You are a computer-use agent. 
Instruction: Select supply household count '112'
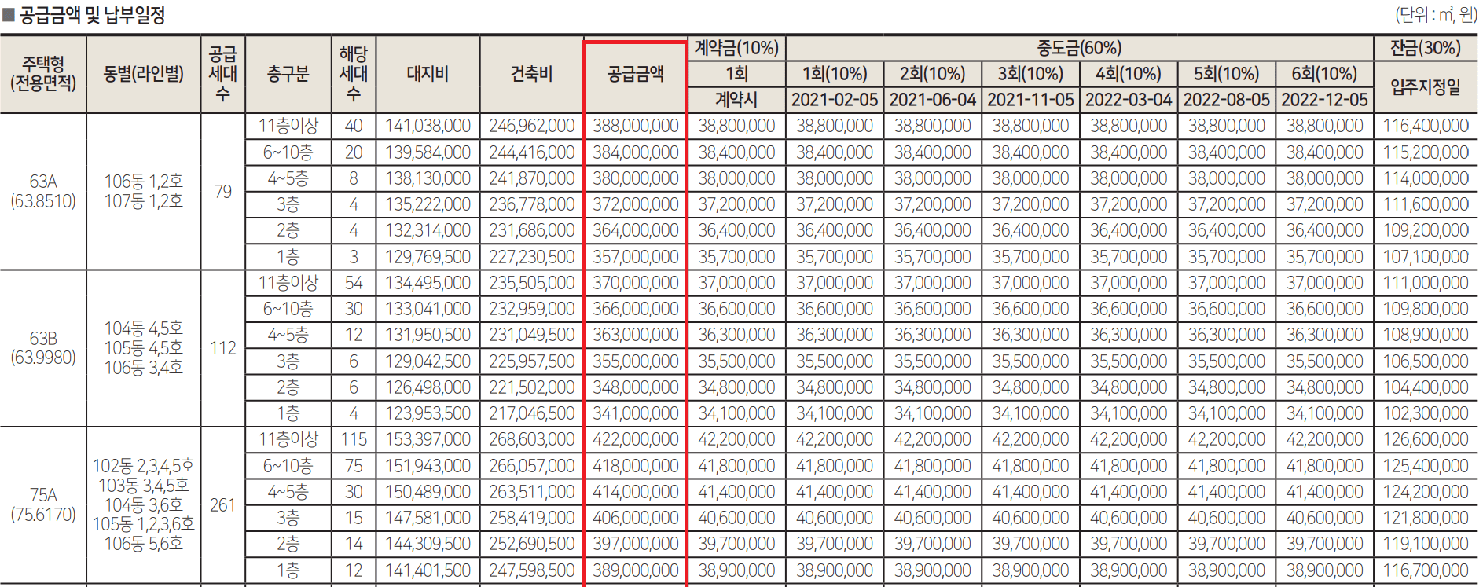pos(223,348)
